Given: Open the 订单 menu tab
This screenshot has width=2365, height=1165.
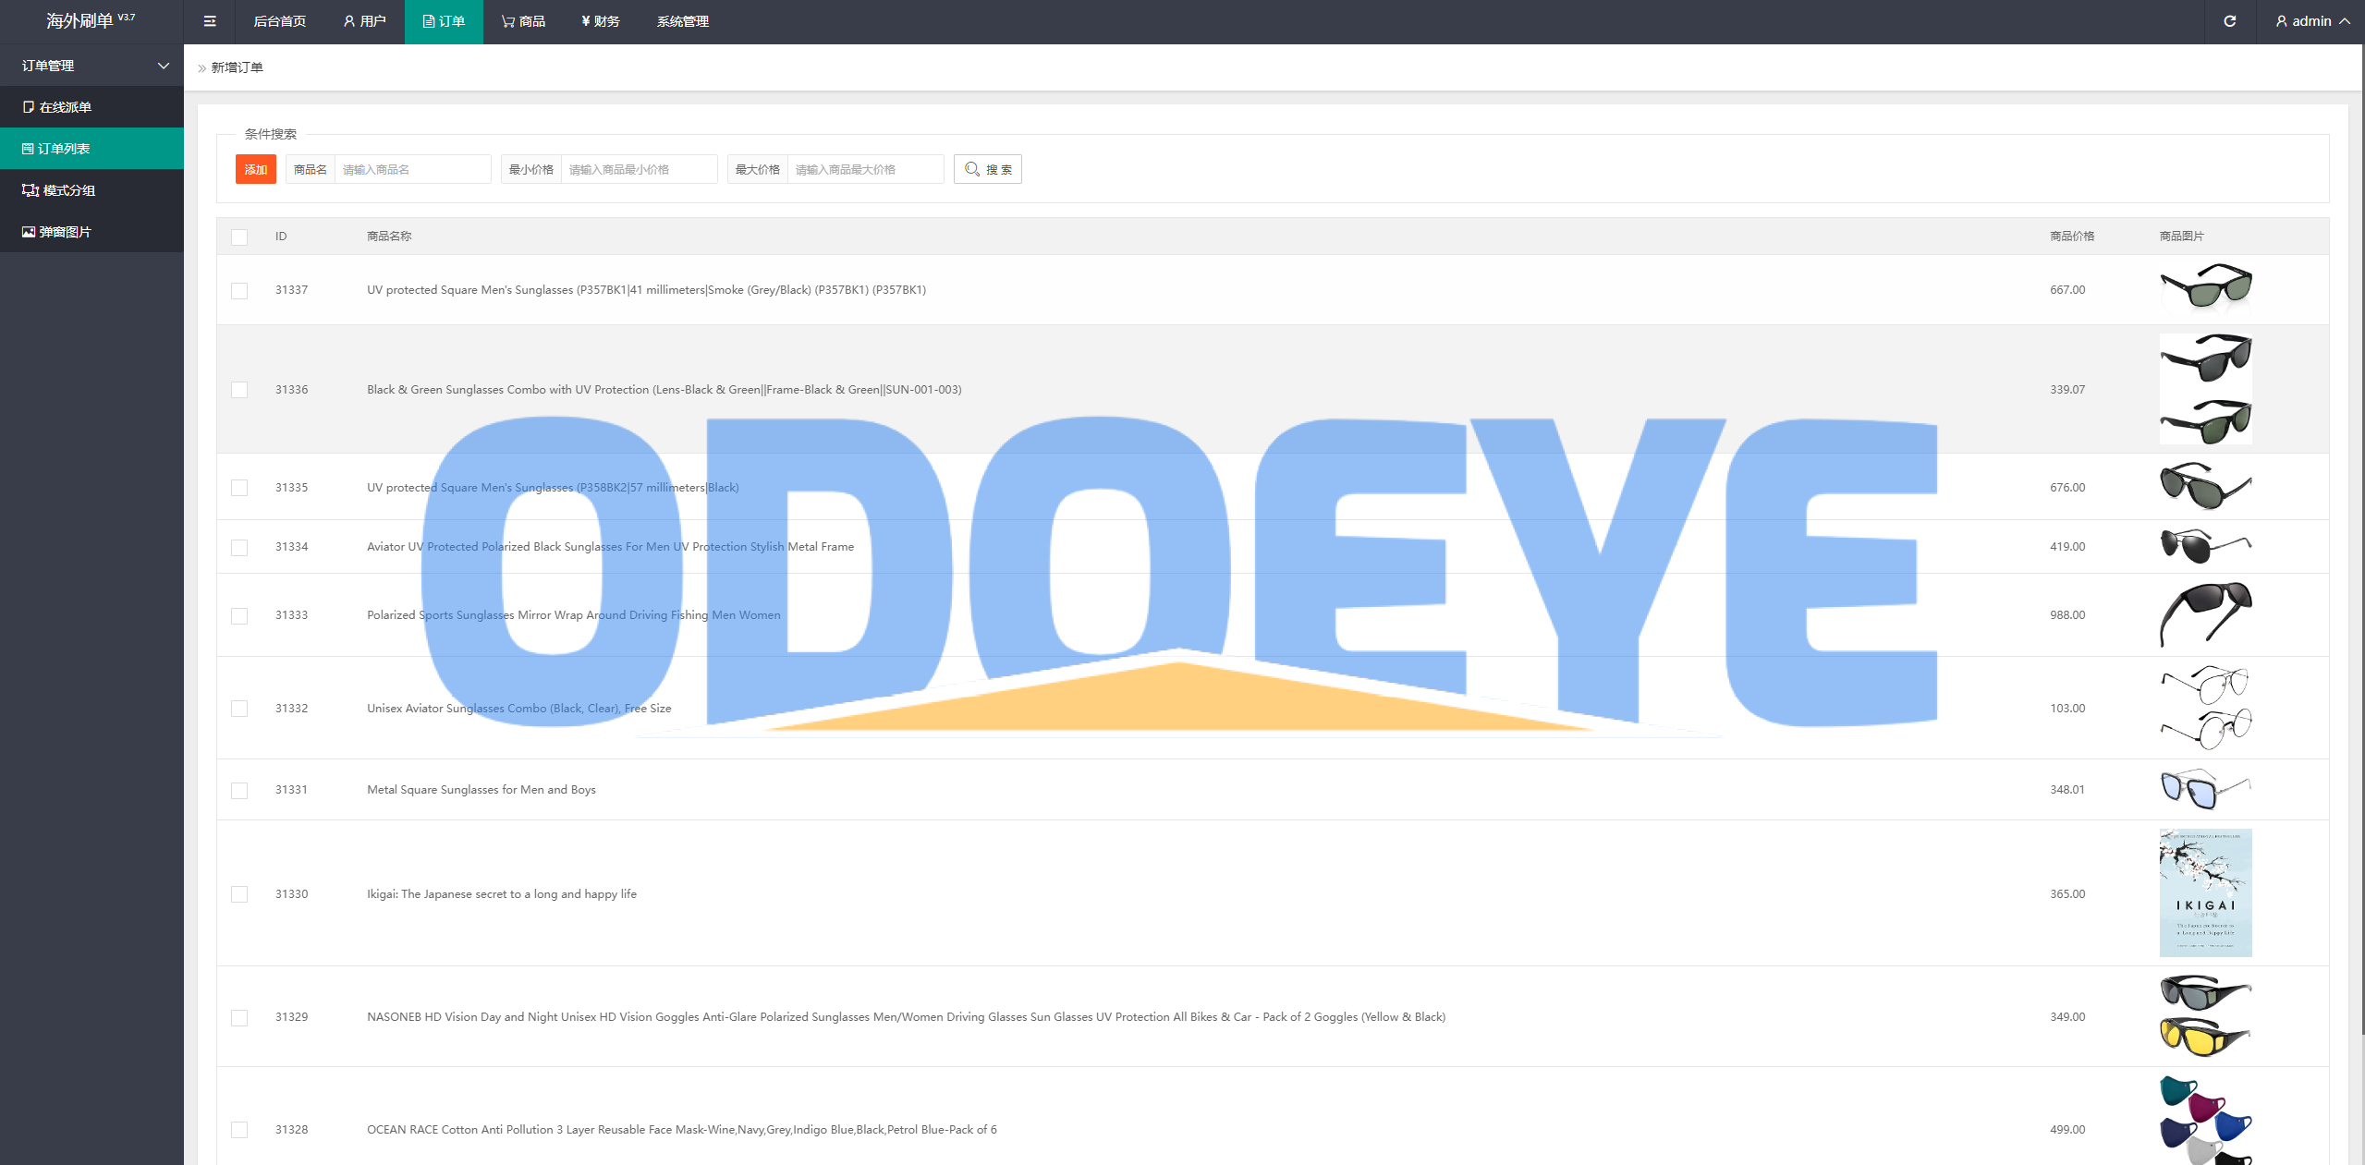Looking at the screenshot, I should [444, 21].
